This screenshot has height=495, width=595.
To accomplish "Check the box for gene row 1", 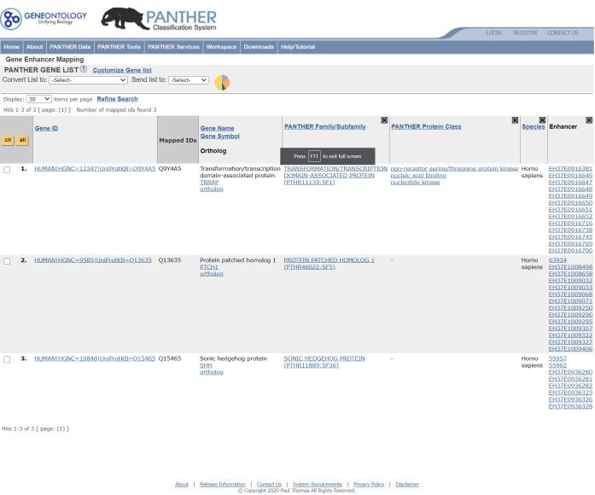I will pyautogui.click(x=7, y=170).
